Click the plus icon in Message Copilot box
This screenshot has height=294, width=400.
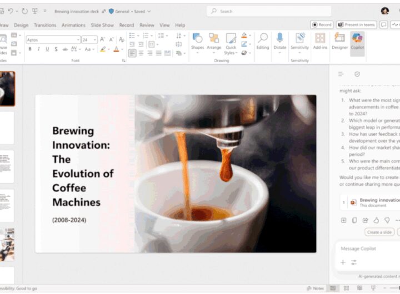pos(343,262)
